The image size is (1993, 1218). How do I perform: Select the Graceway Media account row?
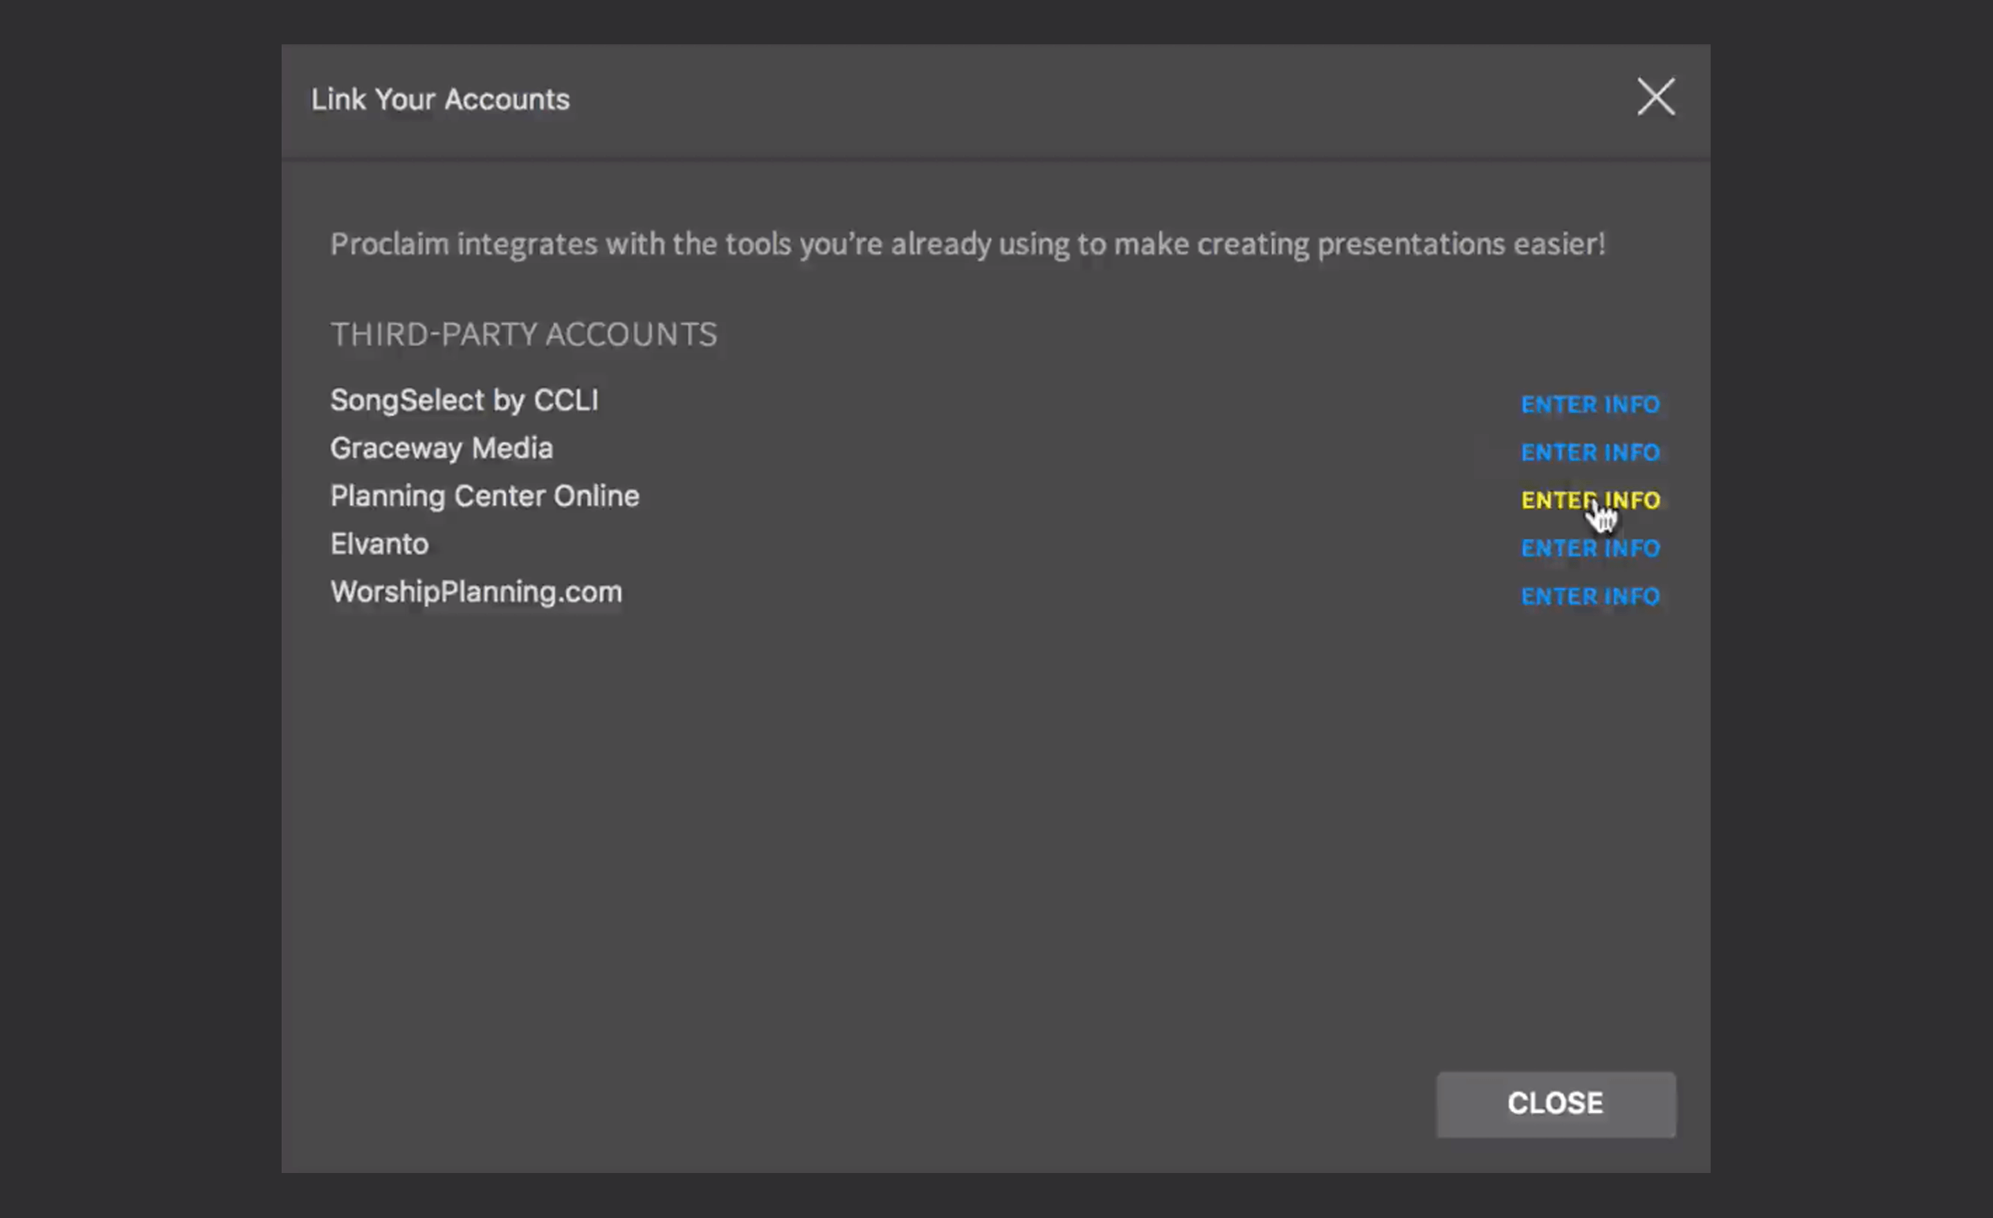pos(442,447)
